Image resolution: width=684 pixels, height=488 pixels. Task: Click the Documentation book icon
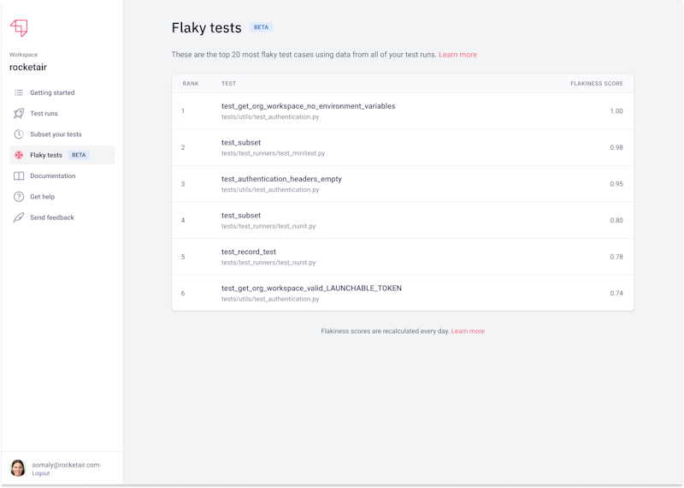click(19, 176)
